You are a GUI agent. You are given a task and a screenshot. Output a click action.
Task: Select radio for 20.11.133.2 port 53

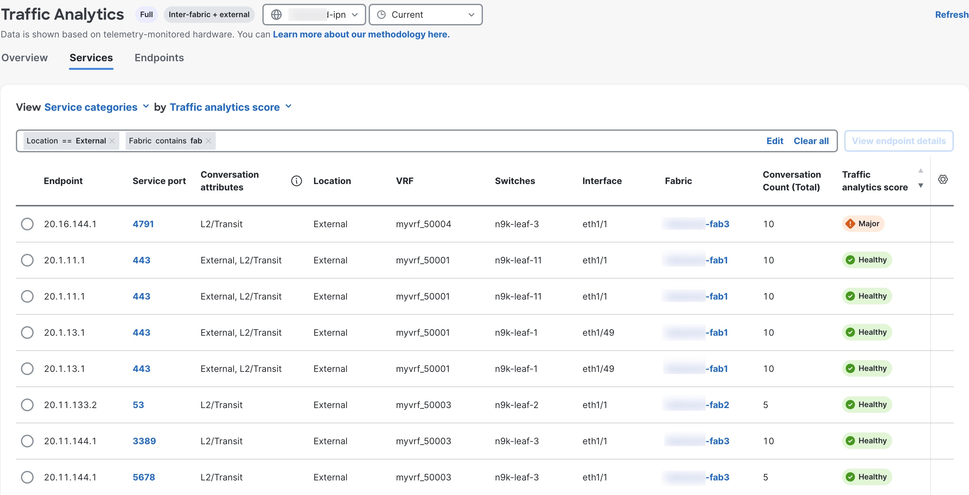point(27,405)
